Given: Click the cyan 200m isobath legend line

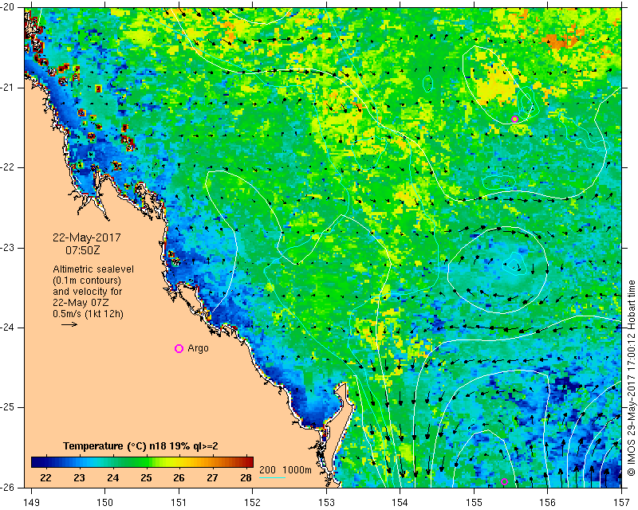Looking at the screenshot, I should click(272, 477).
